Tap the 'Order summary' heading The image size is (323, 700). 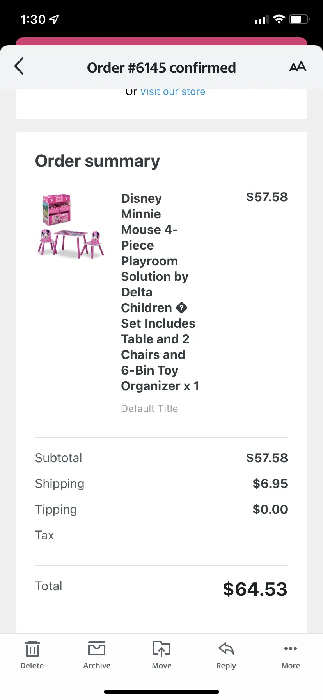pyautogui.click(x=98, y=161)
